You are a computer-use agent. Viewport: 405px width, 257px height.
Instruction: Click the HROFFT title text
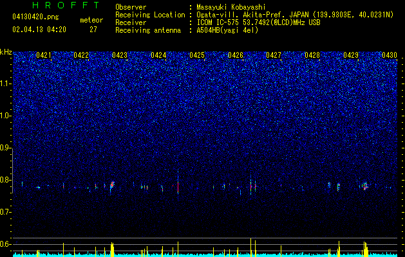coord(66,5)
